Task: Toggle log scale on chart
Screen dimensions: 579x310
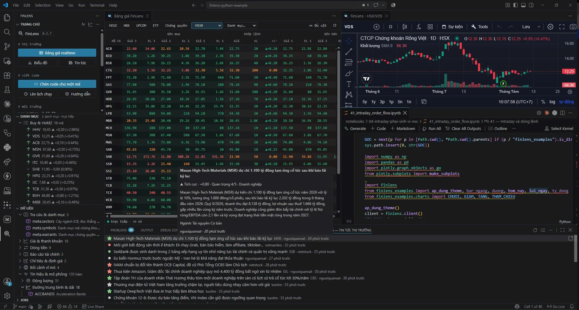Action: tap(552, 102)
